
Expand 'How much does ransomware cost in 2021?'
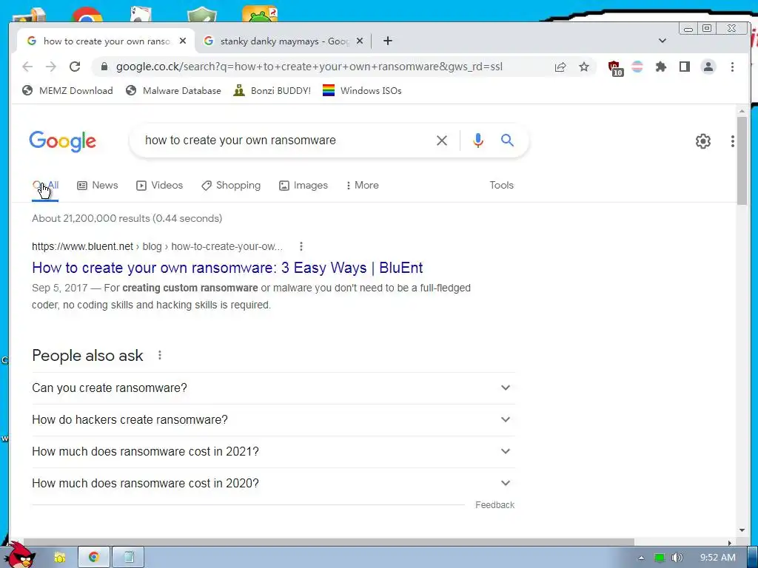[x=274, y=452]
